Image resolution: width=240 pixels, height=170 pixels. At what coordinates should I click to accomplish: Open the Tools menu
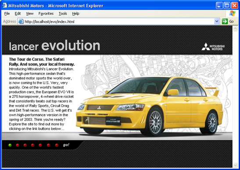tap(63, 14)
